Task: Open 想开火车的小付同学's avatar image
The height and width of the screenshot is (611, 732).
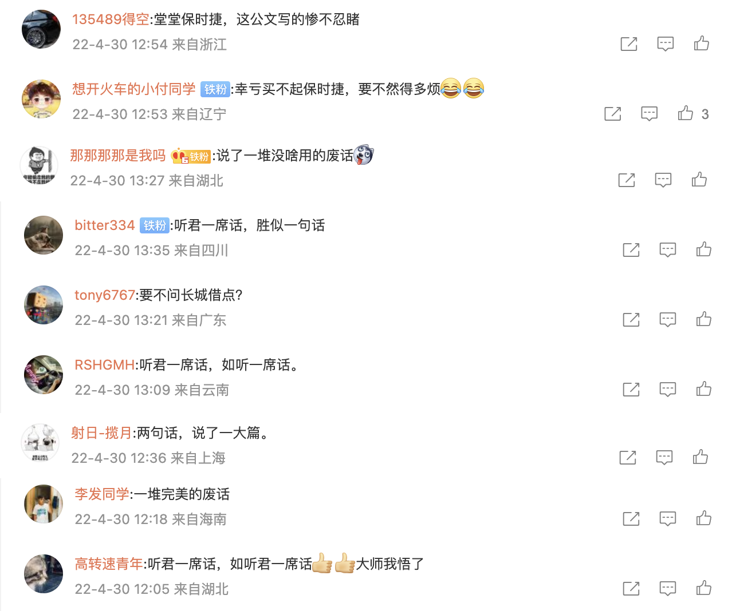Action: click(41, 98)
